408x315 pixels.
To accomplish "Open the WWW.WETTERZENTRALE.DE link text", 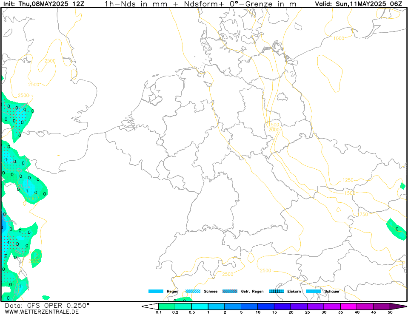I will coord(42,312).
